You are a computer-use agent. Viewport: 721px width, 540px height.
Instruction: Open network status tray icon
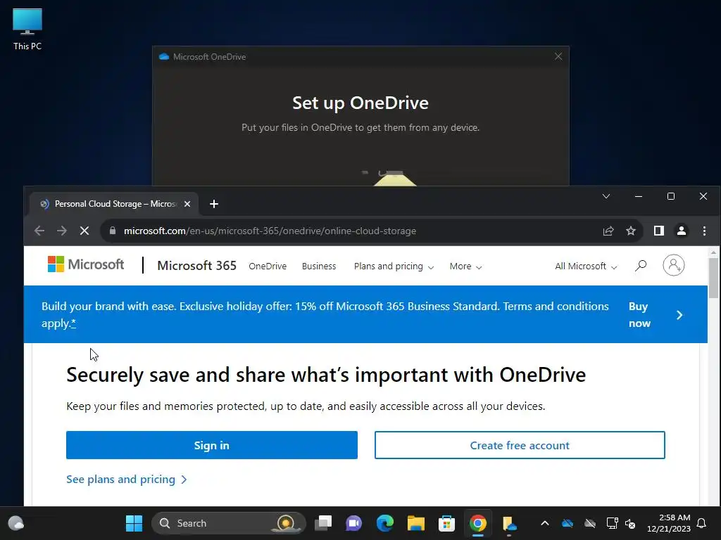[612, 523]
